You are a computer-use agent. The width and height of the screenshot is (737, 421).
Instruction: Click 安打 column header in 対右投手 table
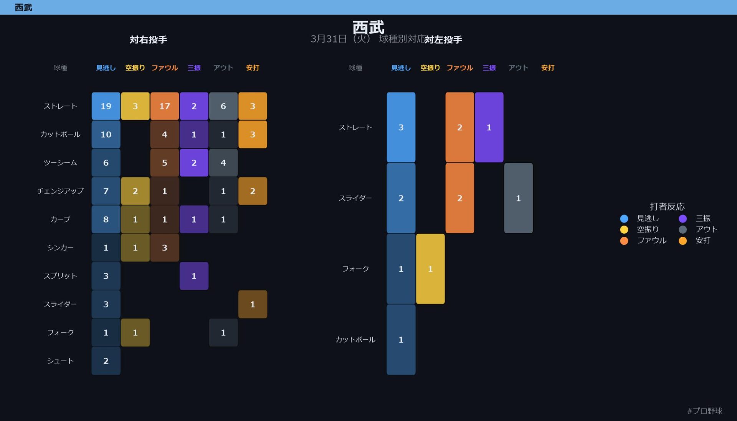click(x=253, y=68)
